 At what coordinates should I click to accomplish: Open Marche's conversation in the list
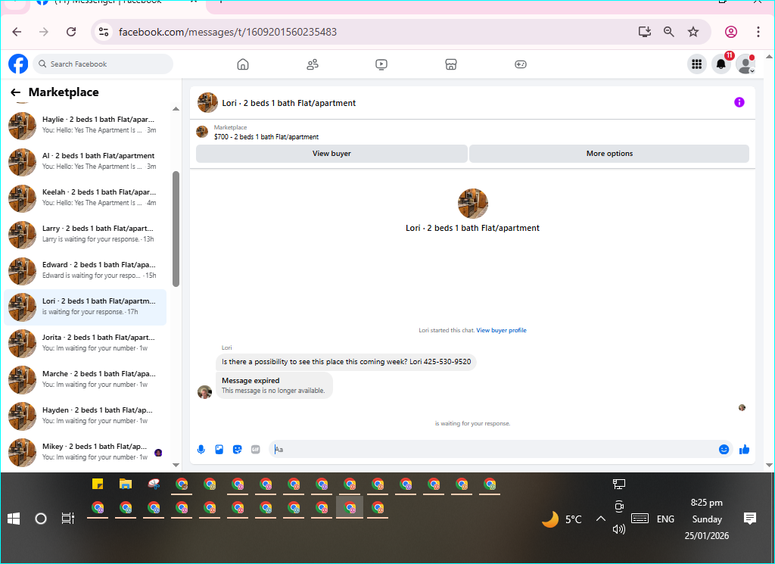[x=86, y=379]
